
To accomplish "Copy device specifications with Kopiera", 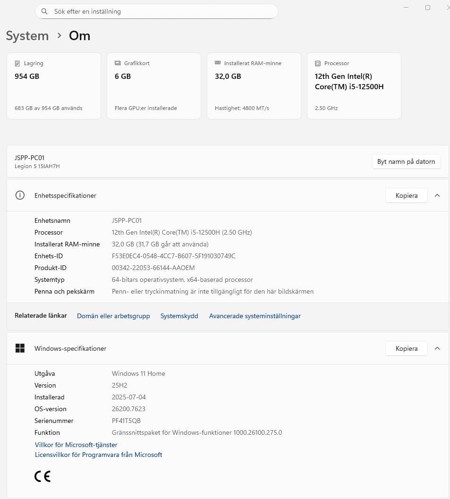I will point(406,195).
